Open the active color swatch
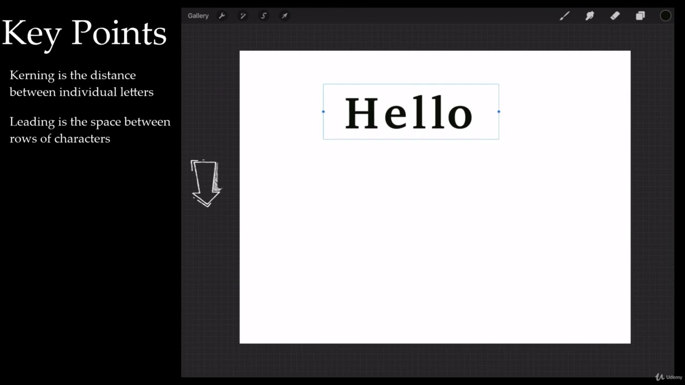The width and height of the screenshot is (685, 385). 665,16
